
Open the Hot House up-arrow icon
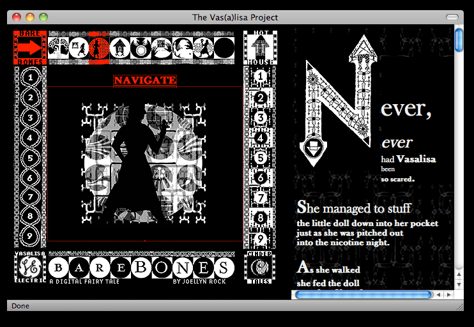[260, 47]
